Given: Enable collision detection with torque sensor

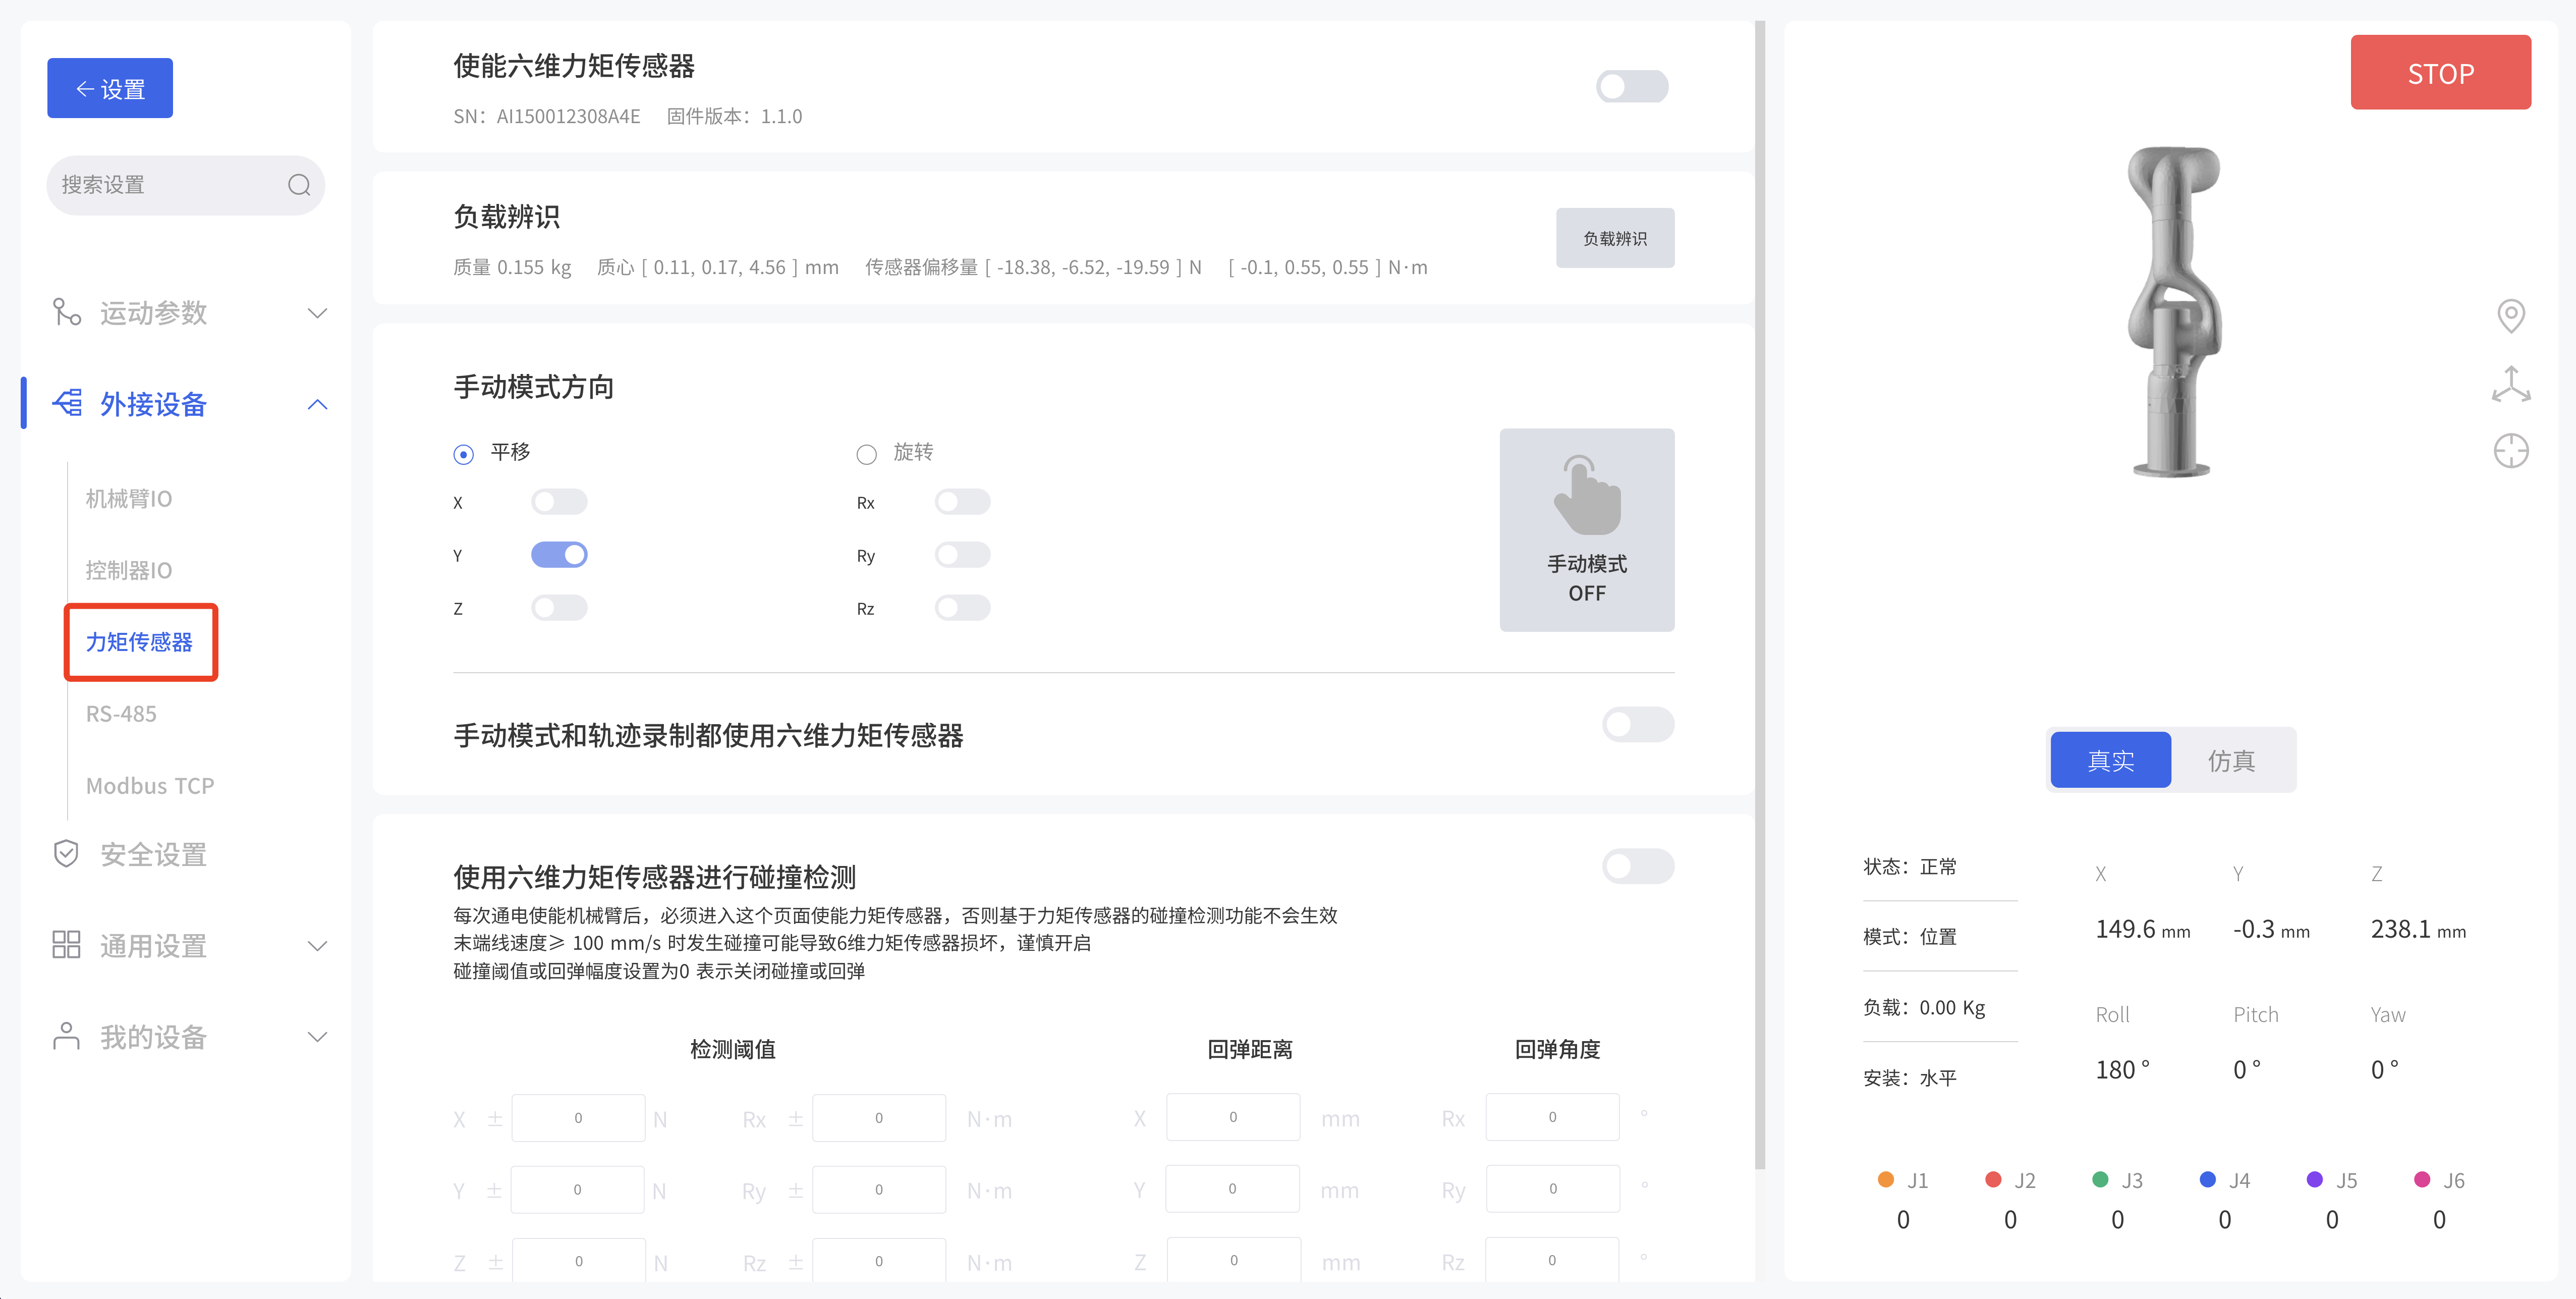Looking at the screenshot, I should pos(1637,866).
